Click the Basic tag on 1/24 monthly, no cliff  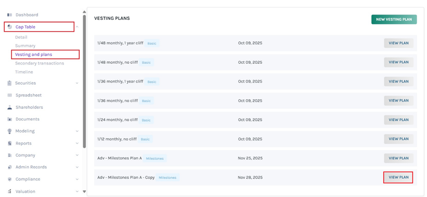coord(146,120)
